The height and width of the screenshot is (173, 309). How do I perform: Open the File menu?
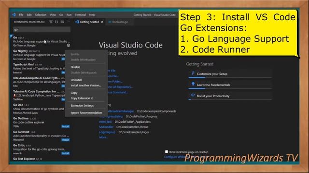click(21, 15)
